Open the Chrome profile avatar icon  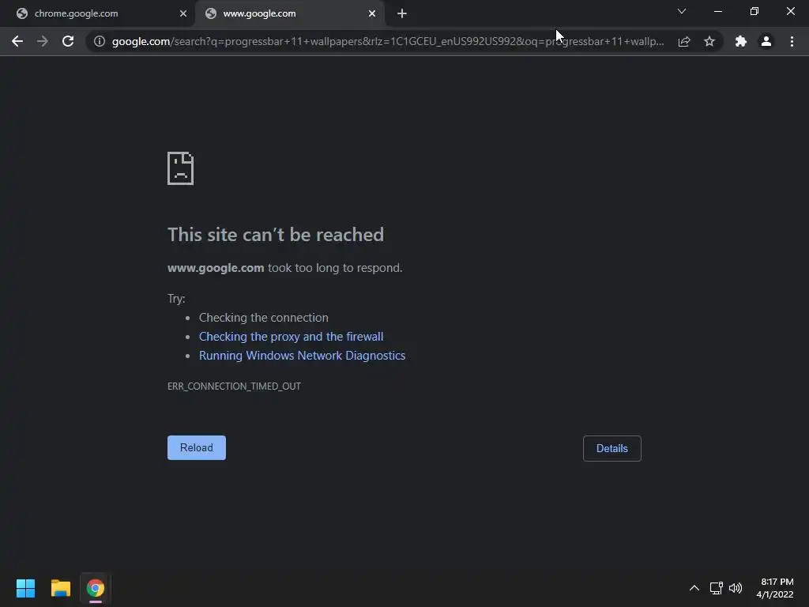(766, 41)
